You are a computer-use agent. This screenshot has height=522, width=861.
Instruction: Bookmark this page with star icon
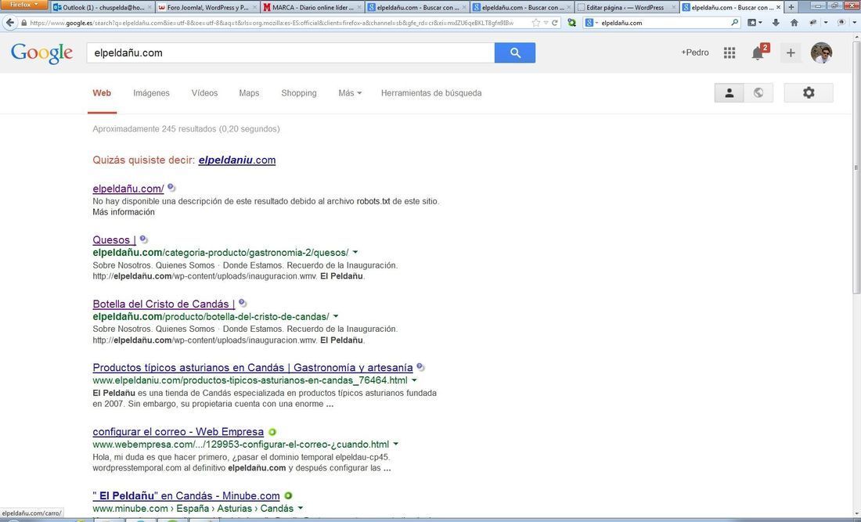(536, 23)
